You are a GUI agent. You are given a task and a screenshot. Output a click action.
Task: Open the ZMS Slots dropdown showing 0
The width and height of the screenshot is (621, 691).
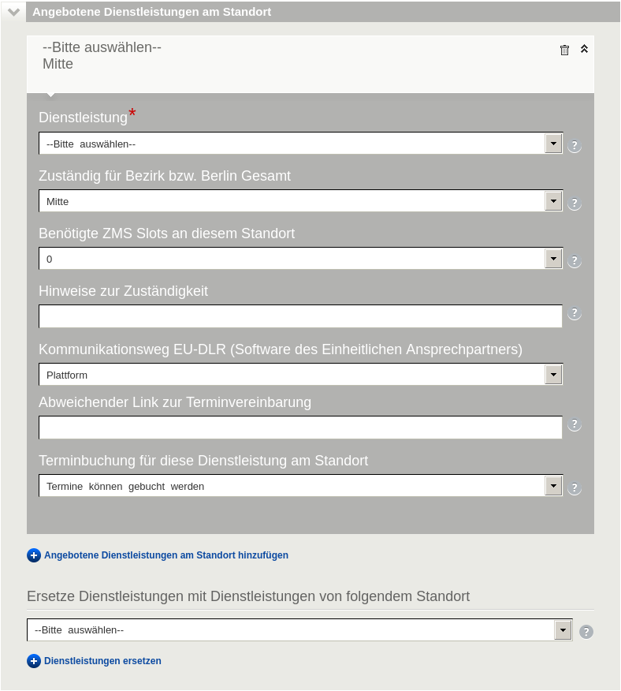(300, 259)
